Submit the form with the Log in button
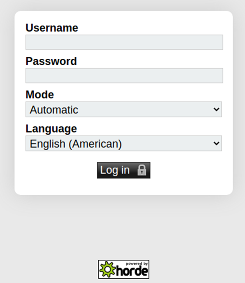The width and height of the screenshot is (245, 283). coord(124,170)
